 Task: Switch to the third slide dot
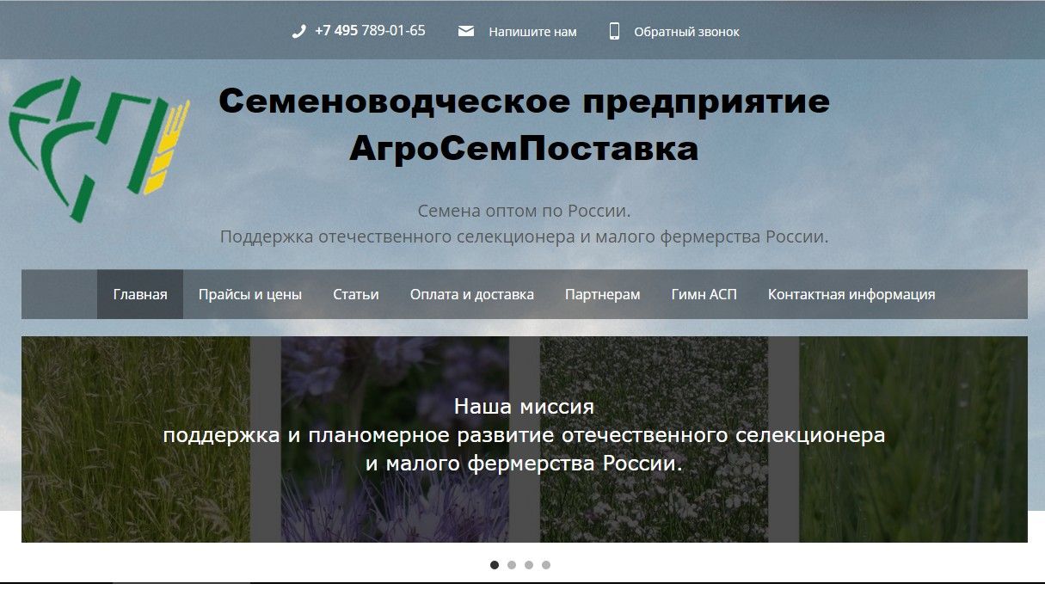[529, 565]
